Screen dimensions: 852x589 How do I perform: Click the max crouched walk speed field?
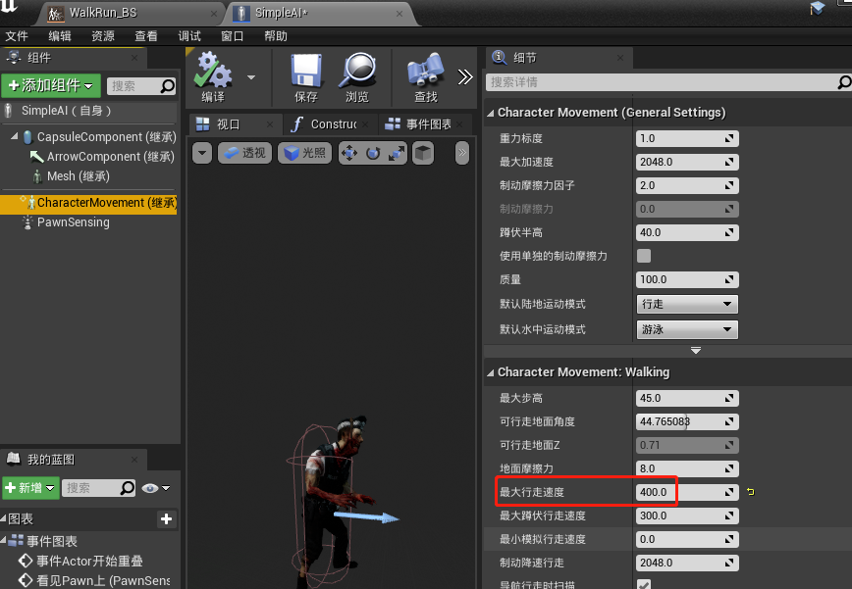pos(687,515)
